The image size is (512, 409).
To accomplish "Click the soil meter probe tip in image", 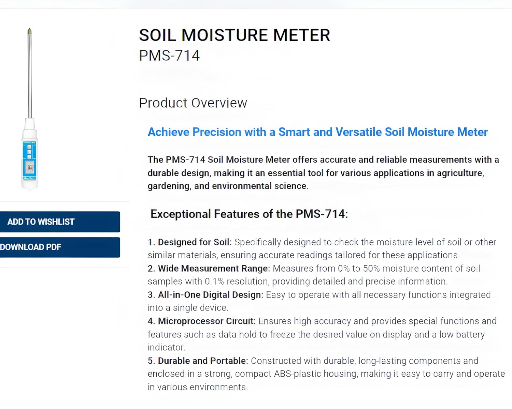I will 29,31.
